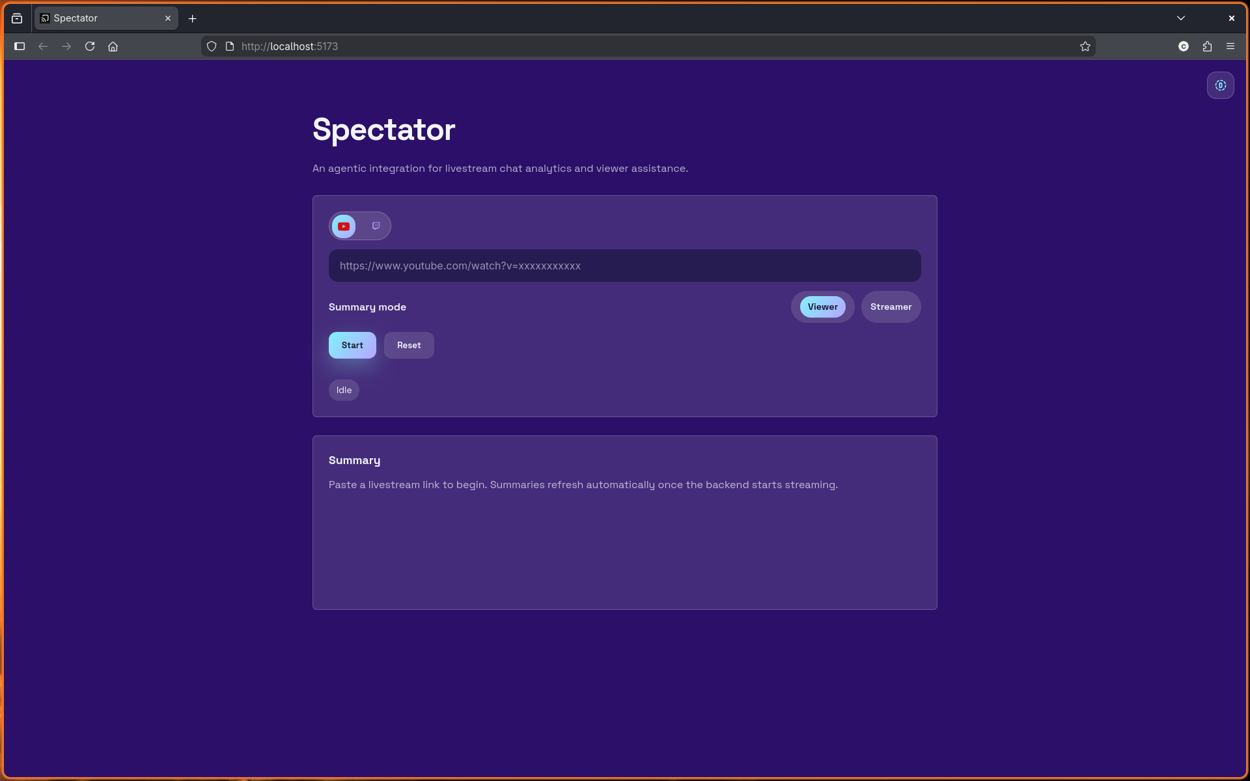Reload the page with the refresh icon

pos(90,46)
